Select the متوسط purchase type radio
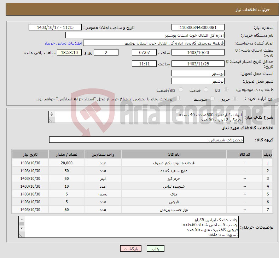The height and width of the screenshot is (258, 279). (x=212, y=99)
